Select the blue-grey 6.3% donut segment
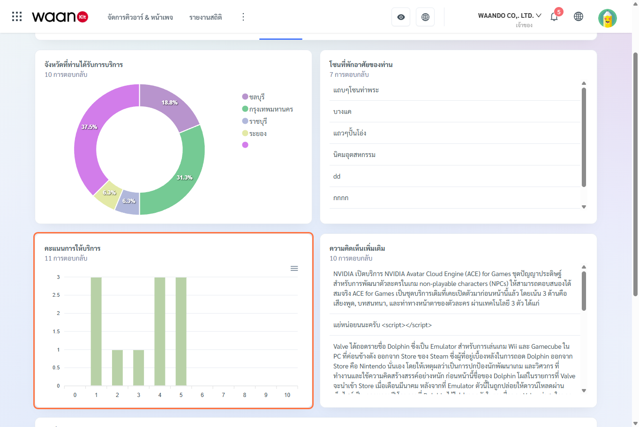Screen dimensions: 639x427 128,202
